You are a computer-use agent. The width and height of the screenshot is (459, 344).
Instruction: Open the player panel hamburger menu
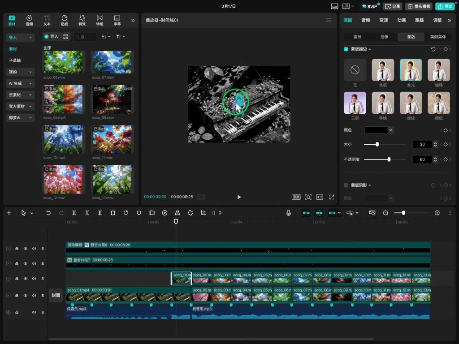[329, 20]
